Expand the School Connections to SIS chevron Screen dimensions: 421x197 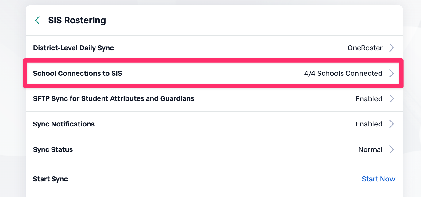point(392,74)
